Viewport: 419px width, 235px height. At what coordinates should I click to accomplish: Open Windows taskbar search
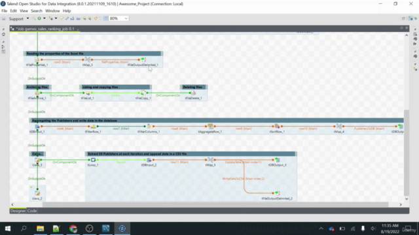click(24, 228)
